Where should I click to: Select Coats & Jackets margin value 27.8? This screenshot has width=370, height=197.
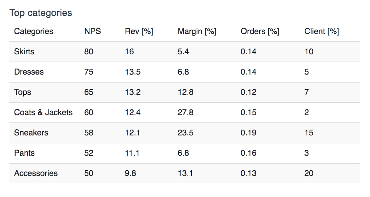(186, 113)
